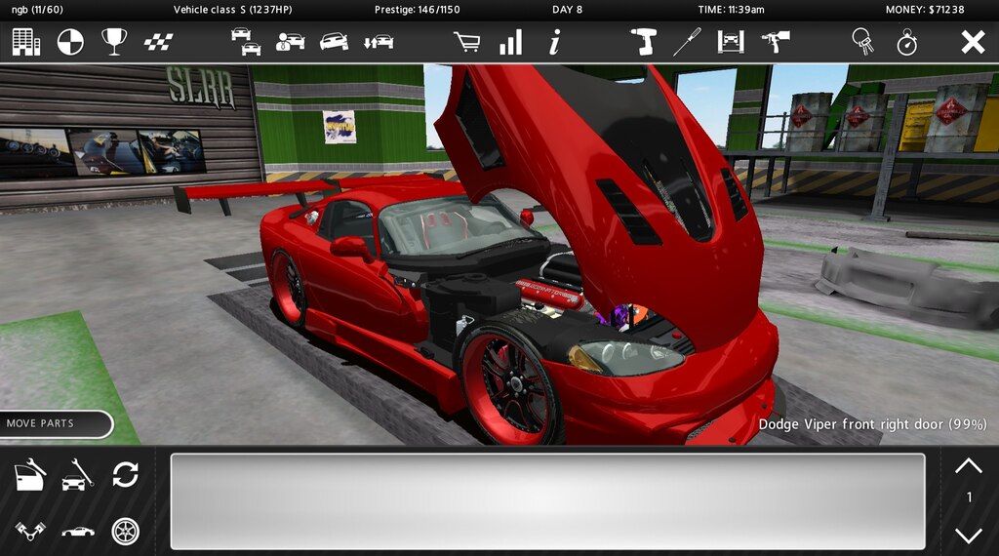The image size is (999, 556).
Task: Click 'Dodge Viper front right door (99%)' text
Action: pos(873,424)
